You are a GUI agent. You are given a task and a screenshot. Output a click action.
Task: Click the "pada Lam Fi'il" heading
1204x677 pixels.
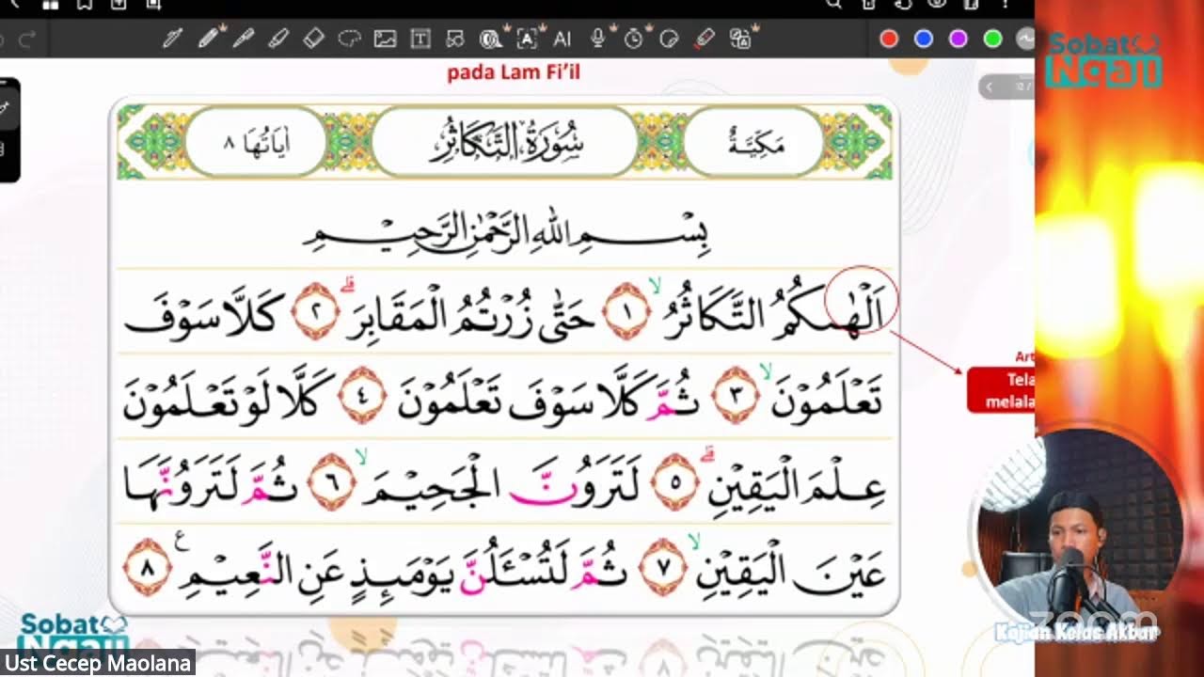[x=514, y=71]
